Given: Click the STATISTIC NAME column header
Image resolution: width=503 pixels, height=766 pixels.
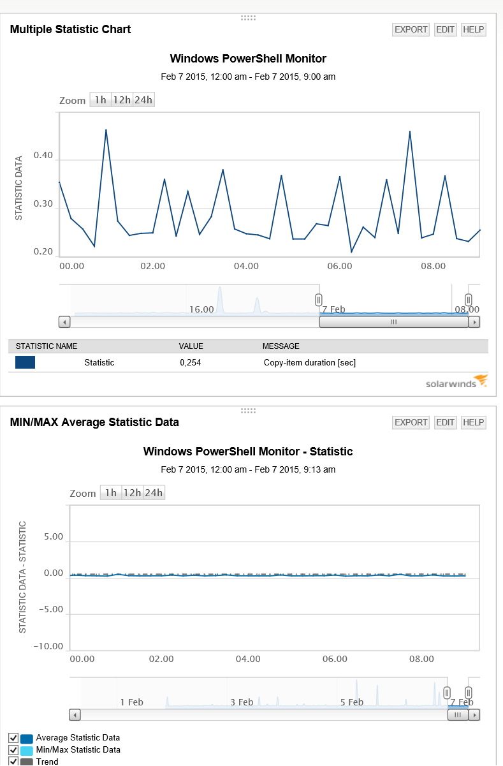Looking at the screenshot, I should (47, 346).
